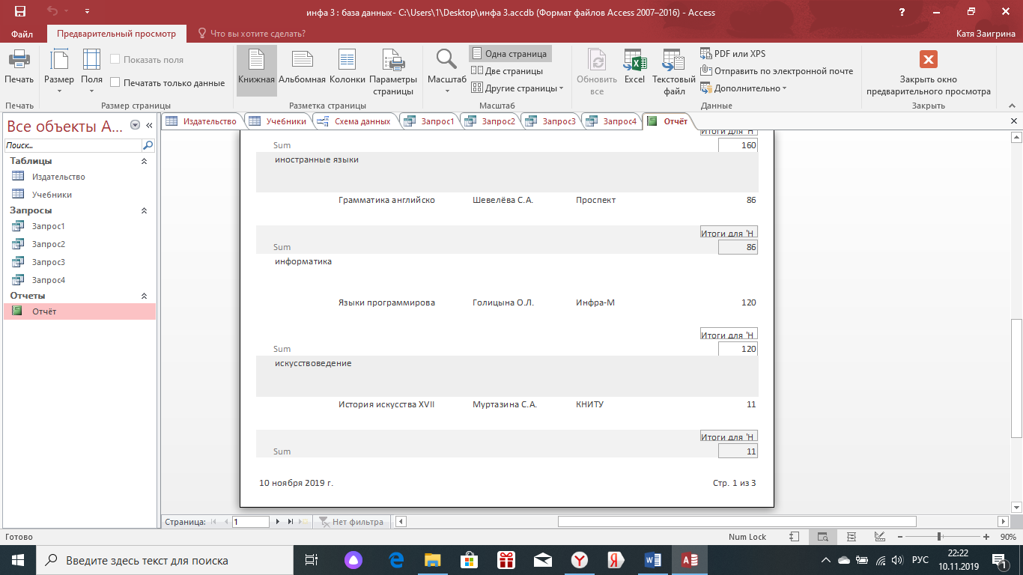Expand Другие страницы dropdown
This screenshot has width=1023, height=575.
tap(517, 88)
